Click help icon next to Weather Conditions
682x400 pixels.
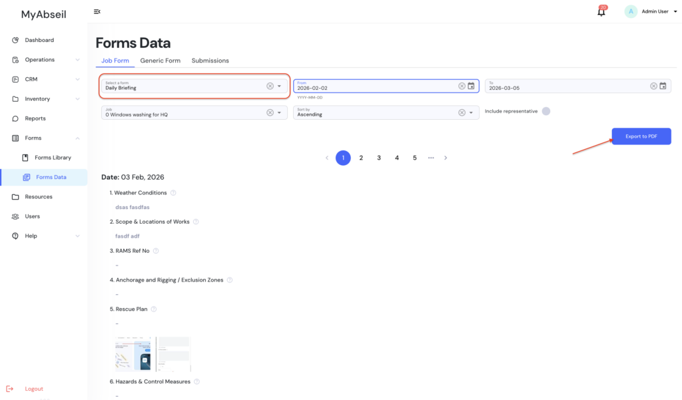tap(173, 193)
